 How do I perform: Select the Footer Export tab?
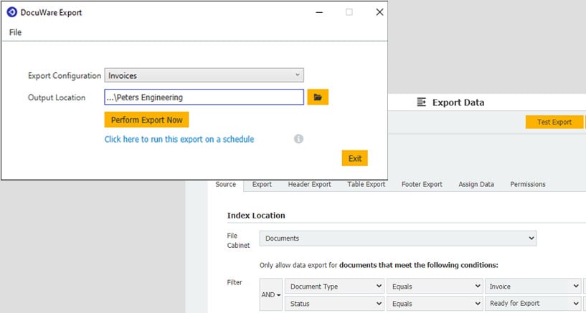tap(422, 184)
